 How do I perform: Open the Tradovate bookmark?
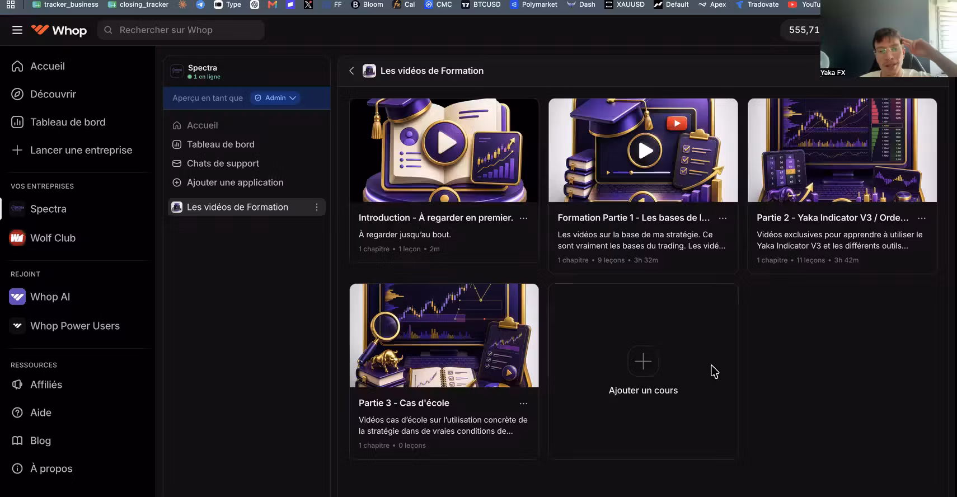coord(757,4)
